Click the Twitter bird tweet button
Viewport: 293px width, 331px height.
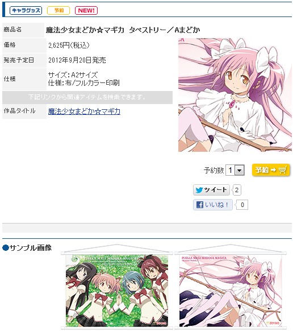(x=211, y=190)
